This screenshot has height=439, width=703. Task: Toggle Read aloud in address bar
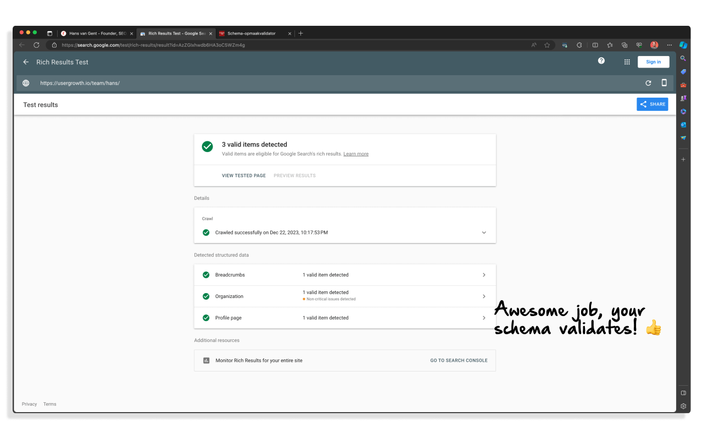(x=534, y=45)
